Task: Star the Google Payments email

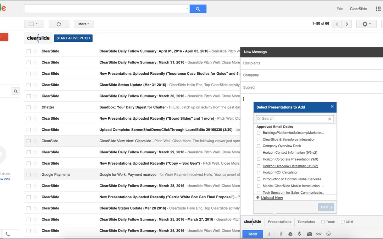Action: click(x=35, y=175)
